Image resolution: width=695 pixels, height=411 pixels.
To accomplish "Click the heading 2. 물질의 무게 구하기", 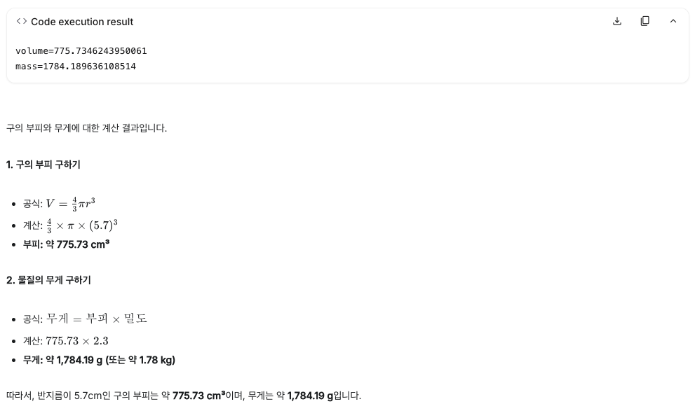I will pos(48,280).
